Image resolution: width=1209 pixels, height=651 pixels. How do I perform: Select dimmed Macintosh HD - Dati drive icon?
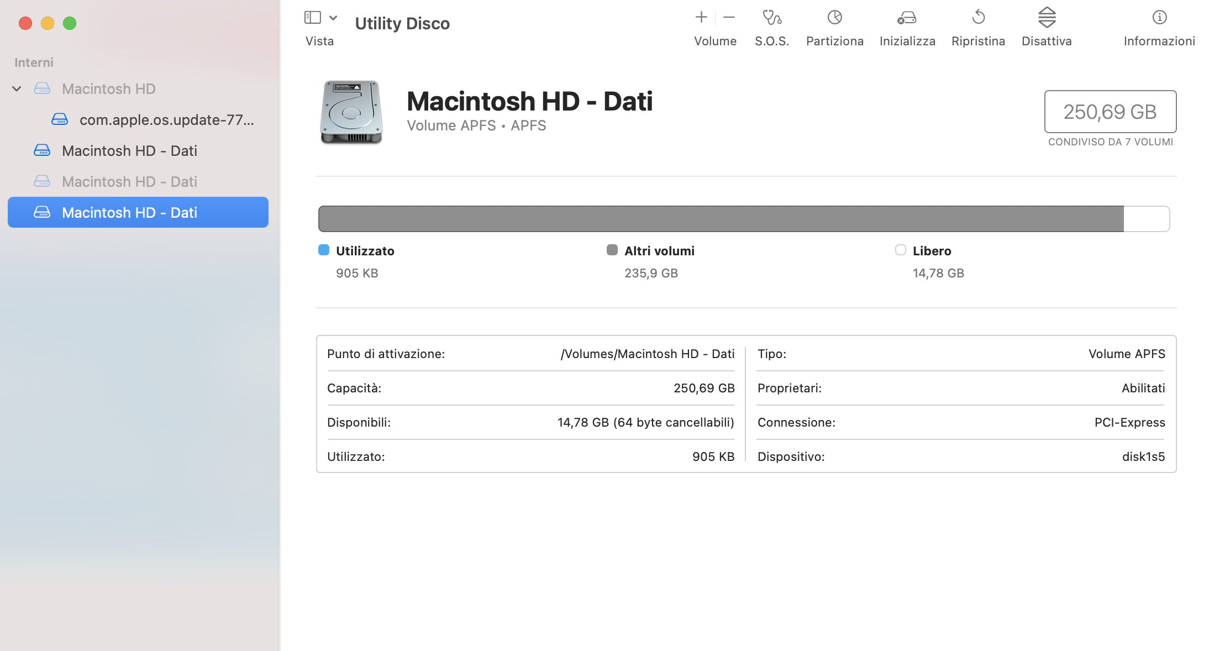point(42,181)
